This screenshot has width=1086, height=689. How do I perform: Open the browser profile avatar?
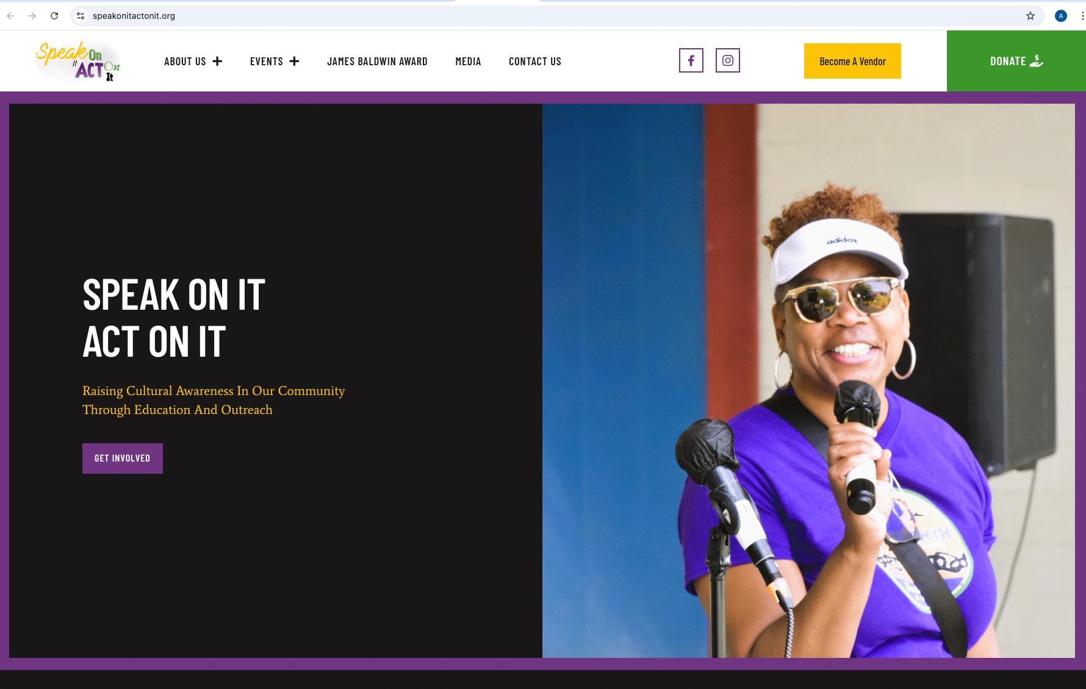click(x=1061, y=16)
